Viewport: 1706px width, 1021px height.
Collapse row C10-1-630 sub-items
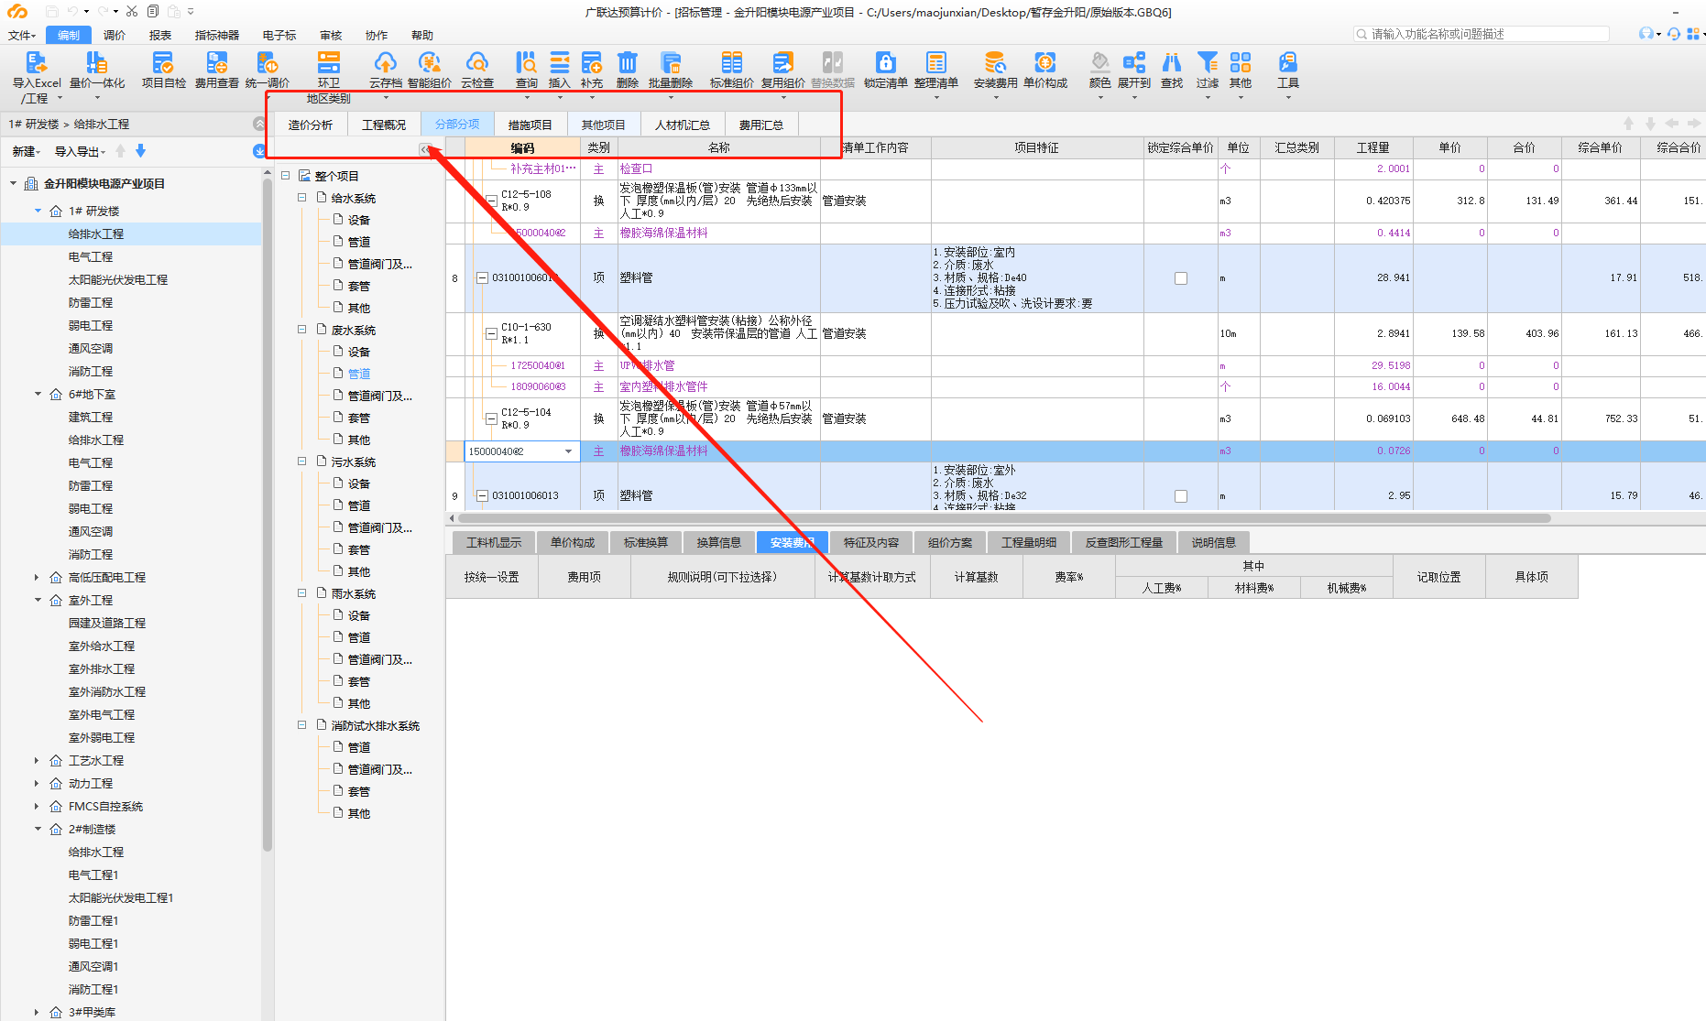(x=491, y=334)
